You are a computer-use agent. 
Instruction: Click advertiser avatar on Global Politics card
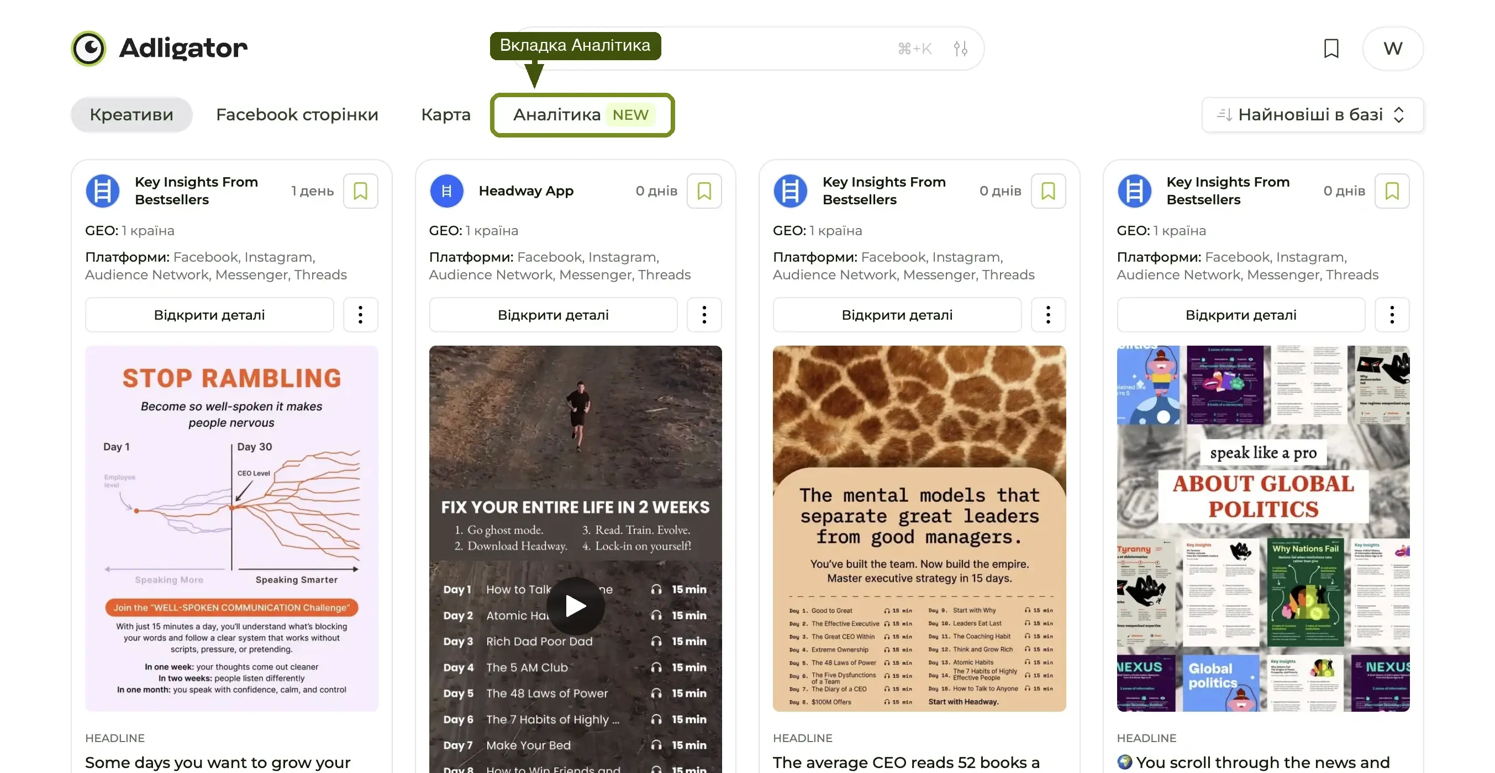point(1134,191)
